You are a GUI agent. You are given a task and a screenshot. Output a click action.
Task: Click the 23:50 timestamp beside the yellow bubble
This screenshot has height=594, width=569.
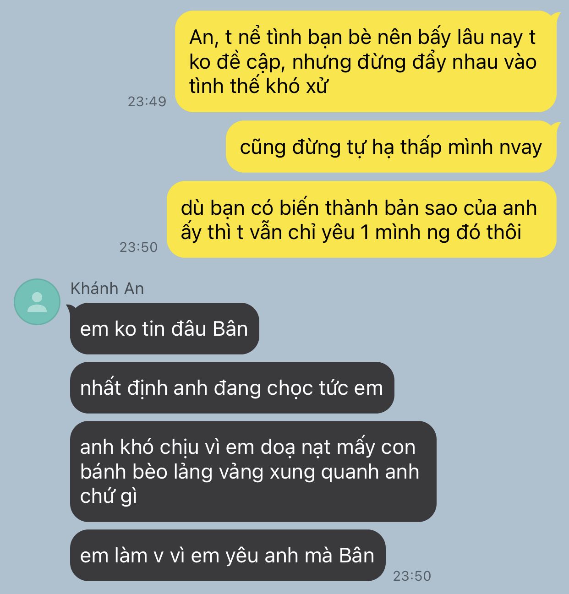tap(139, 247)
